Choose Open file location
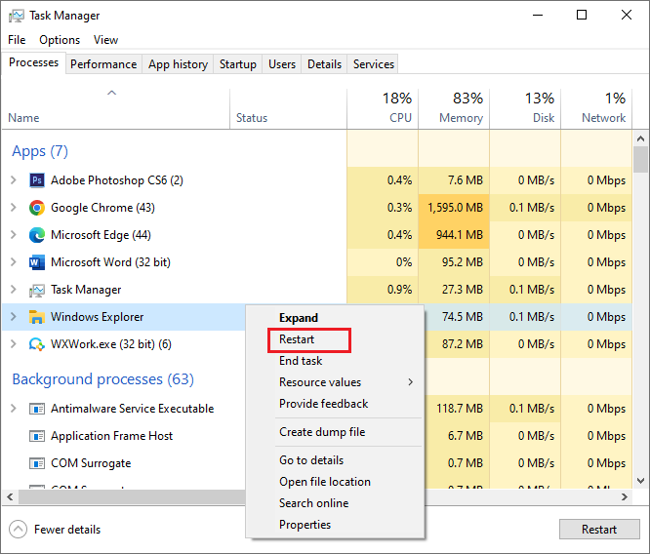This screenshot has height=554, width=650. coord(335,482)
